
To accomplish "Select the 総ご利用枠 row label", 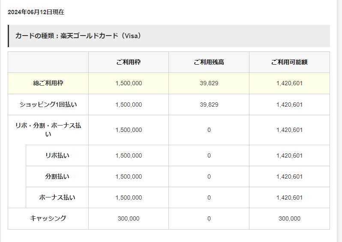I will pos(48,83).
